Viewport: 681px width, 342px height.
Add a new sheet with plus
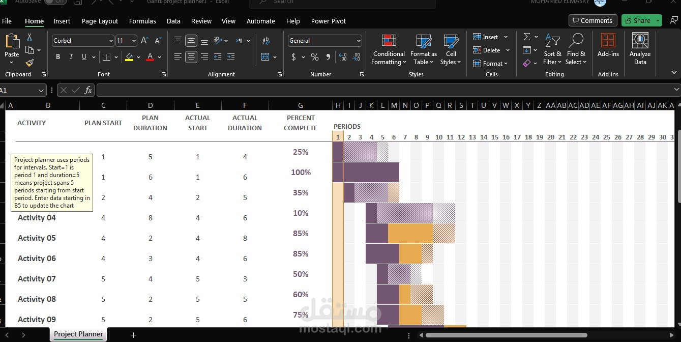pos(133,335)
